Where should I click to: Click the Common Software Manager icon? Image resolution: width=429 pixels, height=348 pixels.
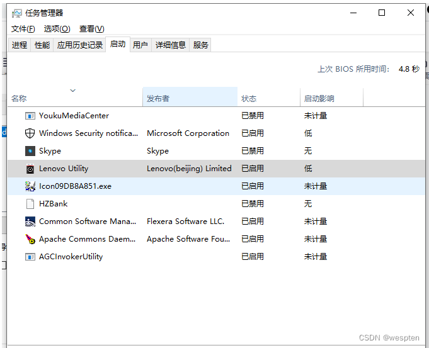pyautogui.click(x=30, y=222)
